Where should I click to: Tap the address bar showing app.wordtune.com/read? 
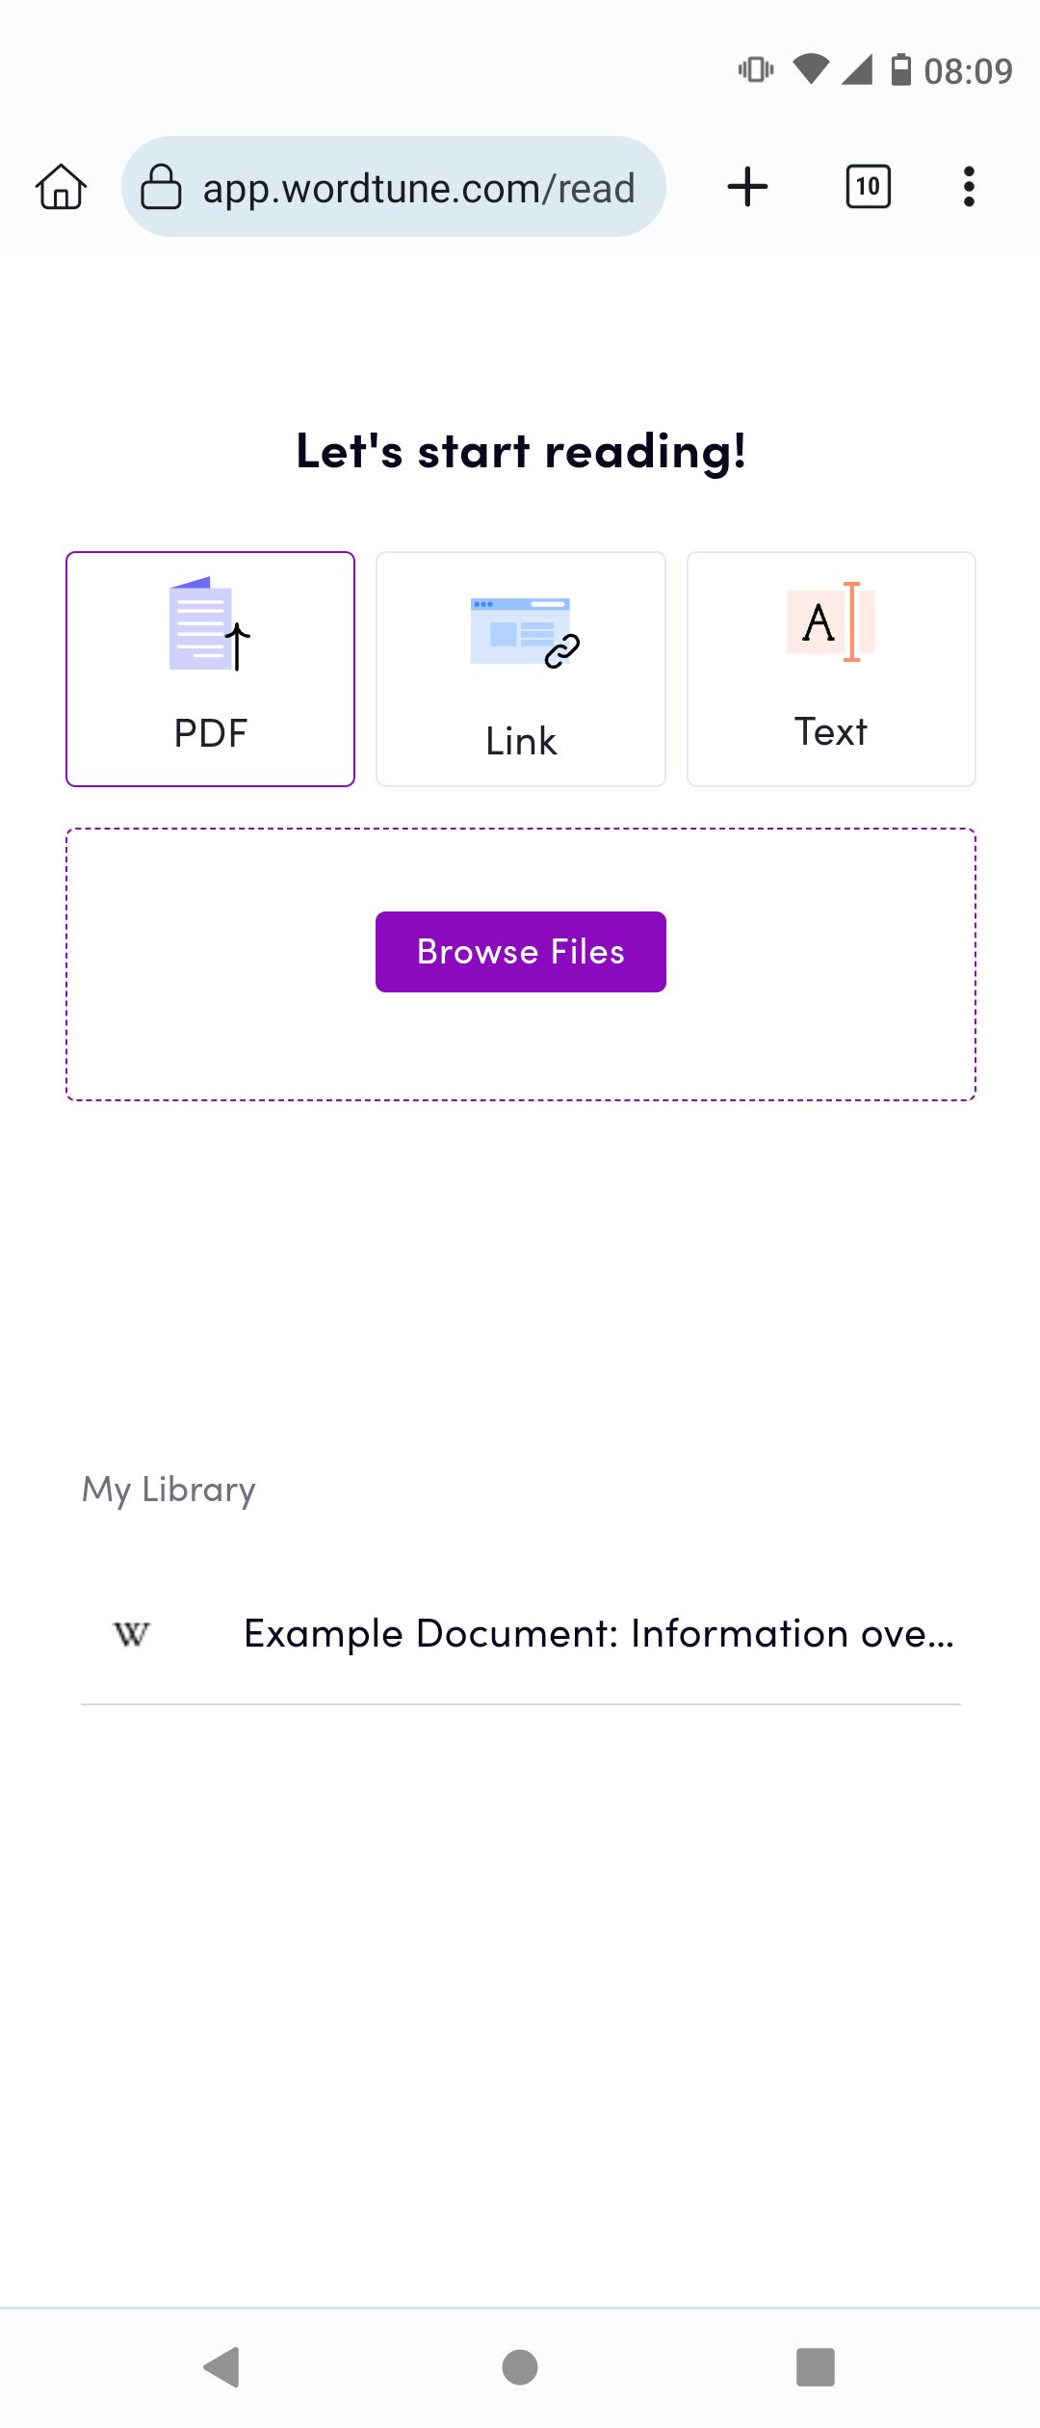pyautogui.click(x=417, y=186)
